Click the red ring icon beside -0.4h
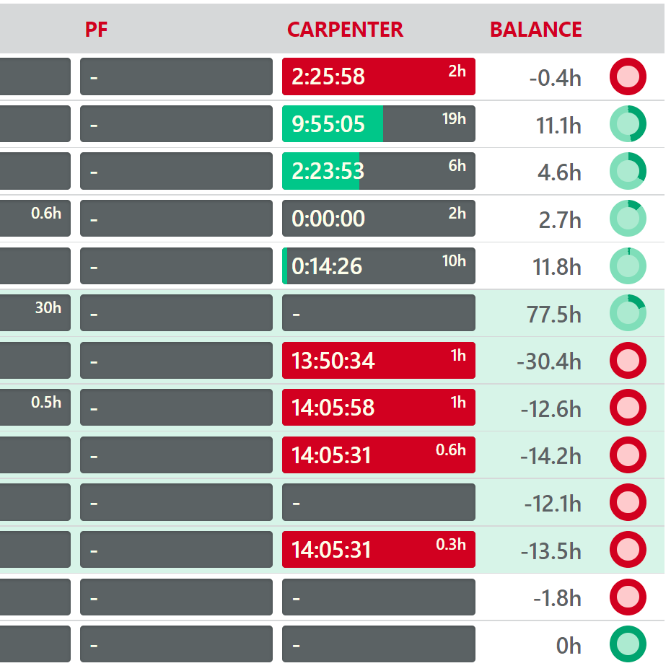 coord(628,76)
